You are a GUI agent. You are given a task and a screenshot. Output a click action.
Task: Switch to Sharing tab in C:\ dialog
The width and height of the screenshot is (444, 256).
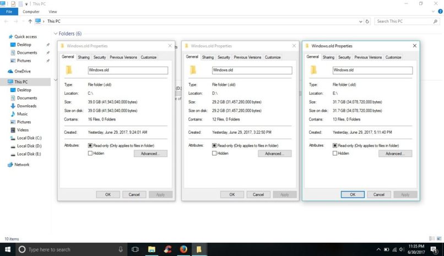[x=84, y=57]
